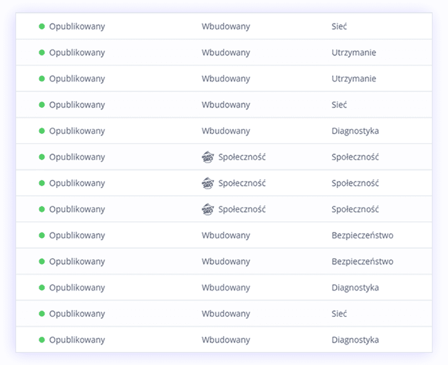Click the community icon in the third Społeczność row

point(208,209)
